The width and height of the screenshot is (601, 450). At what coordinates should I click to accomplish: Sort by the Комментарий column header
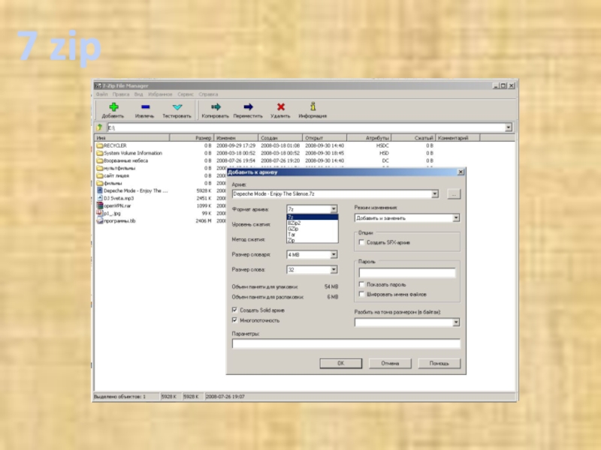coord(458,138)
